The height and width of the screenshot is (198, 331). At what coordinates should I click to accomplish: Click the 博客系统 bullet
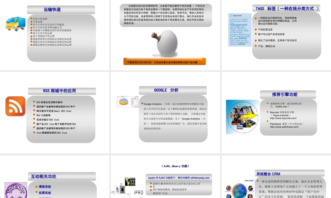pos(45,187)
